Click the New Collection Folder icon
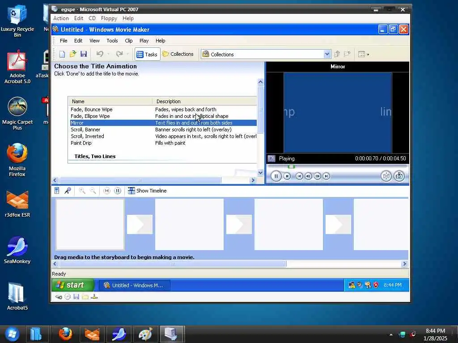The width and height of the screenshot is (458, 343). [347, 54]
